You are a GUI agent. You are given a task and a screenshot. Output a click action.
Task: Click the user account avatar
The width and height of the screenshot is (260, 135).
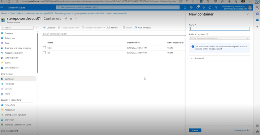pos(250,8)
